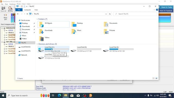
Task: Open the notifications action center
Action: (170, 96)
